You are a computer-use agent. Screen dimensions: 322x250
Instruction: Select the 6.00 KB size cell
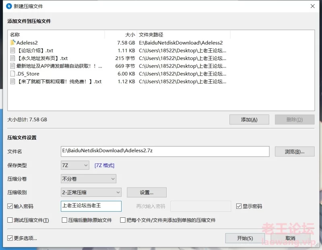tap(126, 74)
